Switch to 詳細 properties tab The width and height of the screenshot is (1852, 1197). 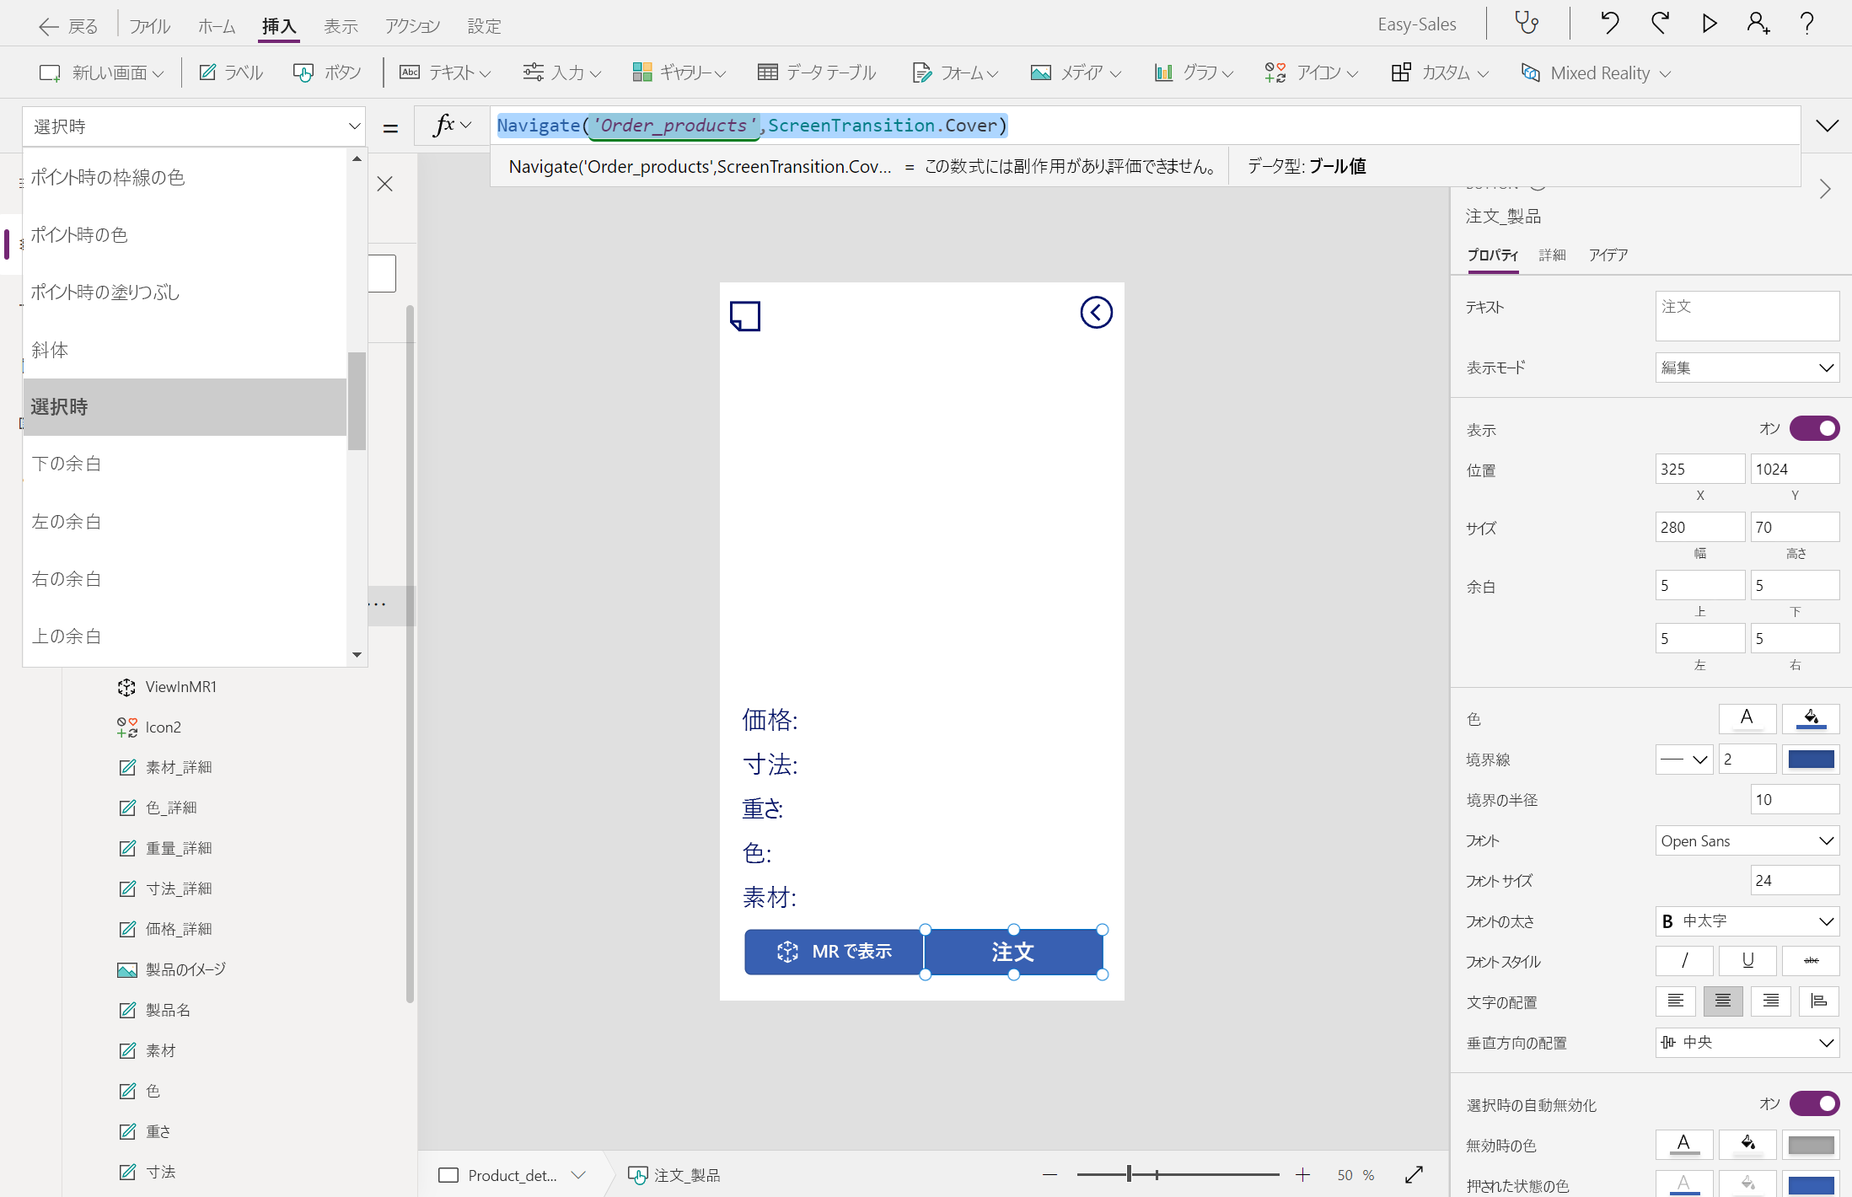click(x=1552, y=255)
